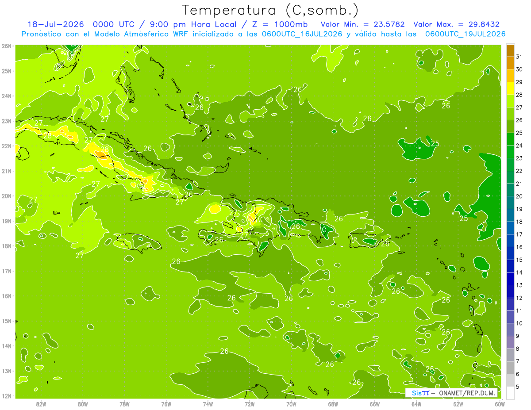531x410 pixels.
Task: Click the "78W" longitude axis label
Action: point(125,404)
